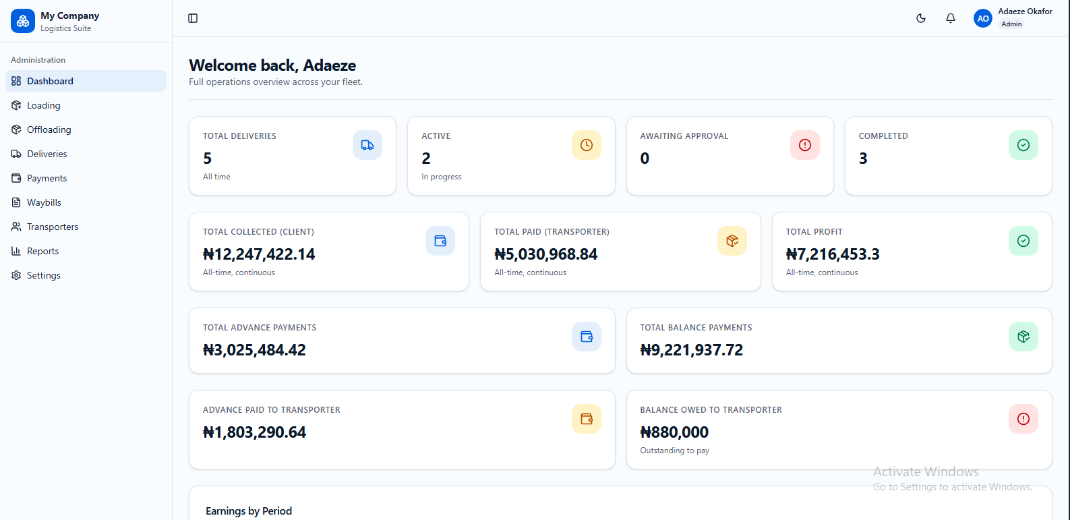Click the package icon on Total Paid card
This screenshot has height=520, width=1070.
click(x=732, y=241)
